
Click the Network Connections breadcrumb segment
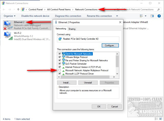(86, 9)
